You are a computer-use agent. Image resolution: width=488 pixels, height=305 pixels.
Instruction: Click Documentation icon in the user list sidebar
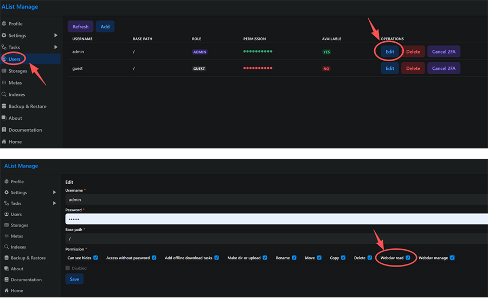(4, 130)
